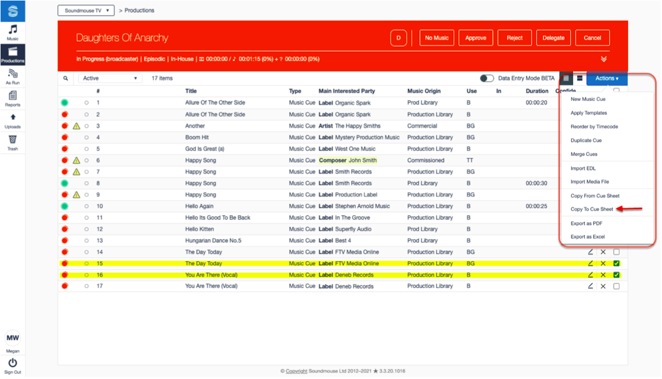This screenshot has height=379, width=662.
Task: Click the Delegate button
Action: pos(554,38)
